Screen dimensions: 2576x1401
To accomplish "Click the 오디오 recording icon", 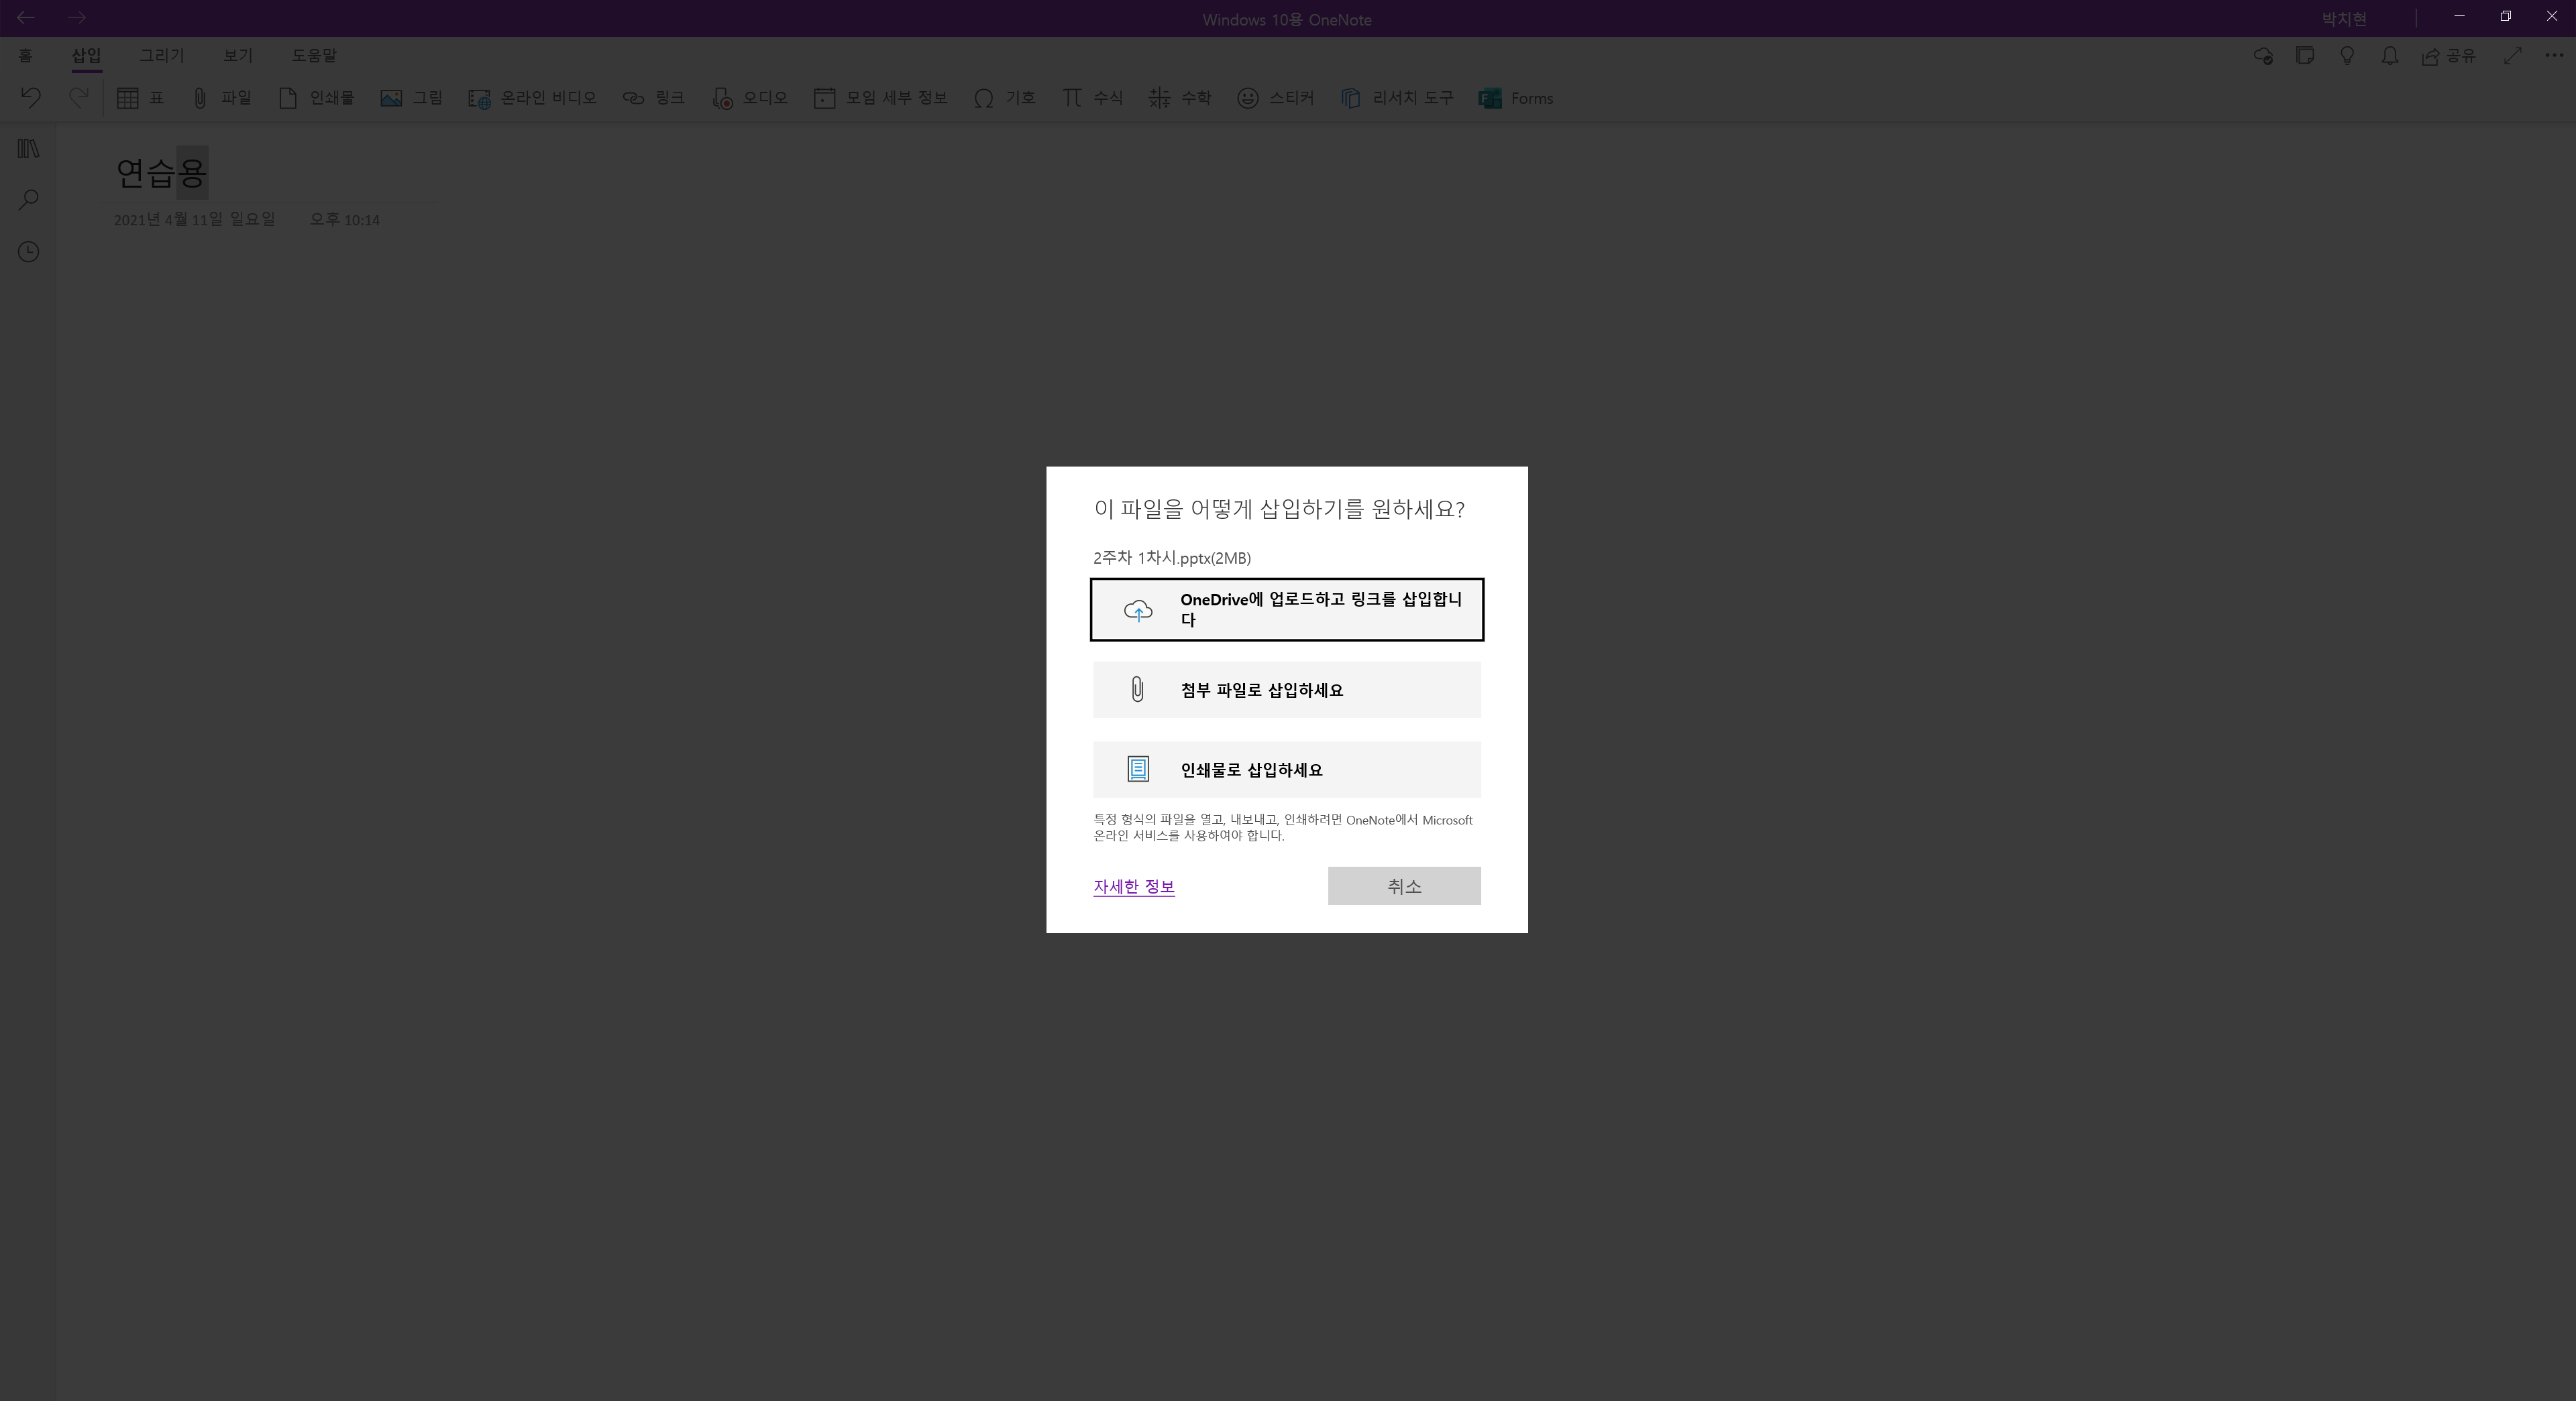I will click(x=722, y=98).
